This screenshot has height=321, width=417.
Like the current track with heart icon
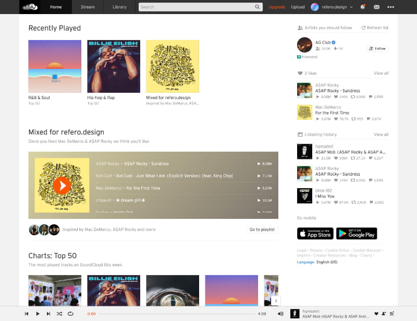[x=376, y=314]
